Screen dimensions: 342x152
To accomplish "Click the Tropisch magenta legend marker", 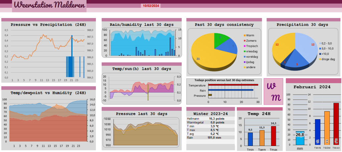I will (244, 46).
